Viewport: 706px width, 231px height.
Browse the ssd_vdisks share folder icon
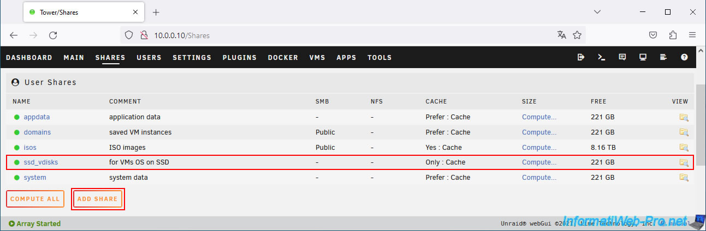pyautogui.click(x=684, y=162)
